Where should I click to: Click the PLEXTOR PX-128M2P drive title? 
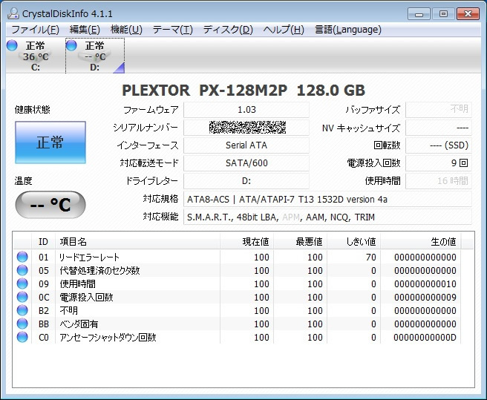244,91
